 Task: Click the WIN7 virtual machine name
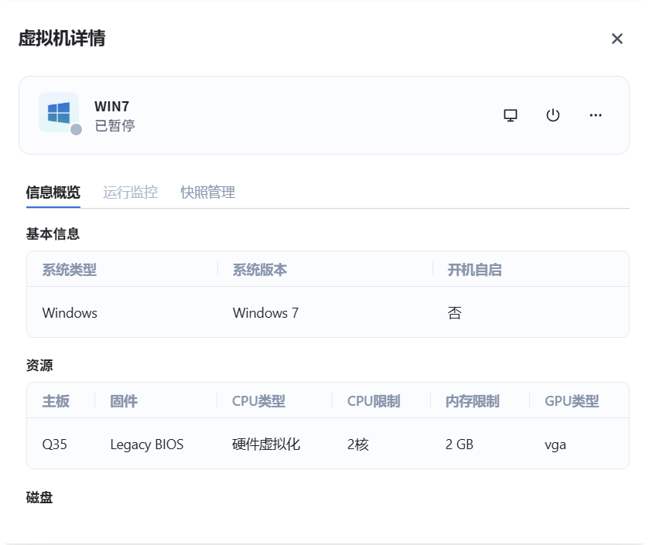point(111,107)
